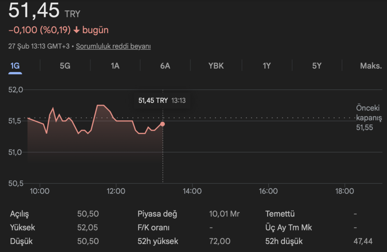The width and height of the screenshot is (387, 252).
Task: Click the 52h yüksek value 72,00
Action: tap(220, 241)
